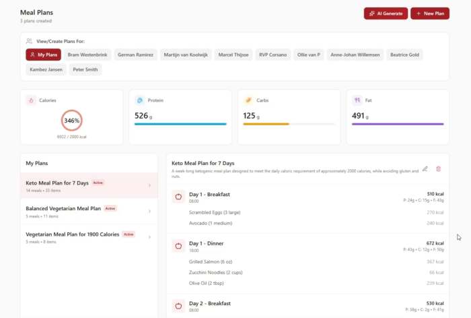Click the Carbs card icon
This screenshot has height=318, width=471.
coord(248,100)
